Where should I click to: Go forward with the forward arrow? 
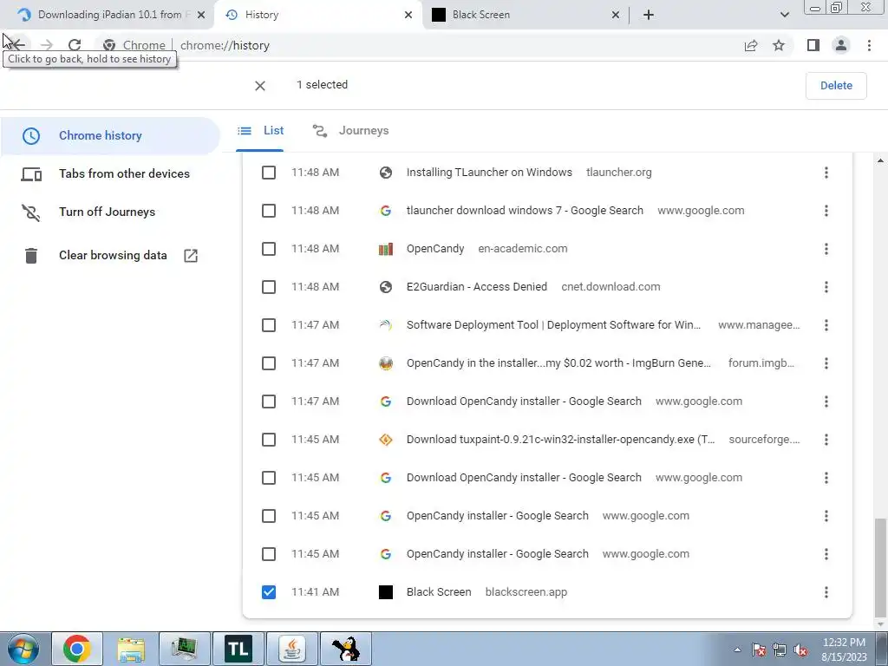(x=47, y=45)
